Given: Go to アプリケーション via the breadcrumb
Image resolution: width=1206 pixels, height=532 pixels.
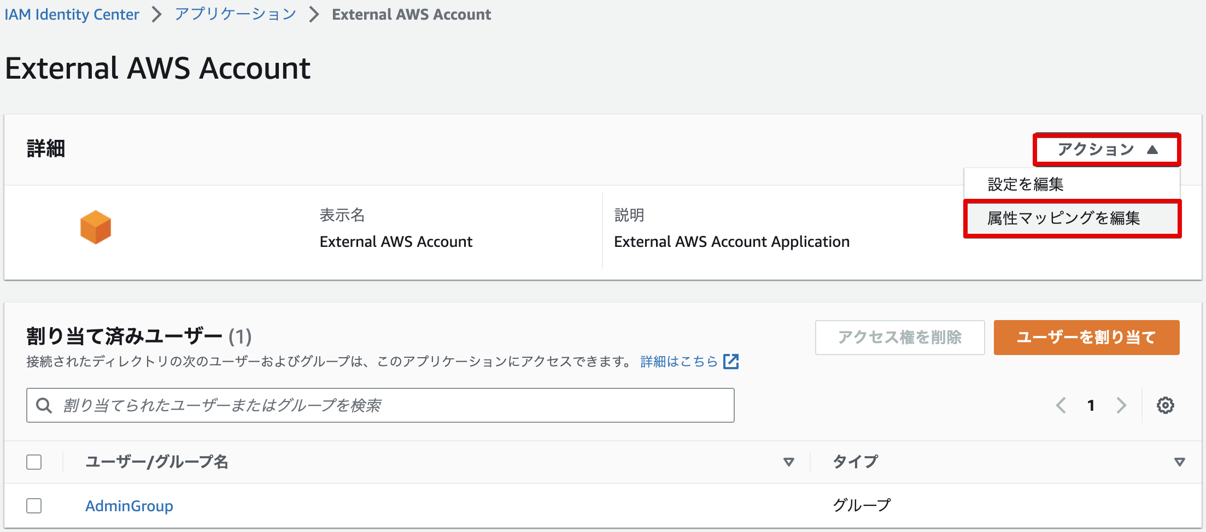Looking at the screenshot, I should point(235,14).
